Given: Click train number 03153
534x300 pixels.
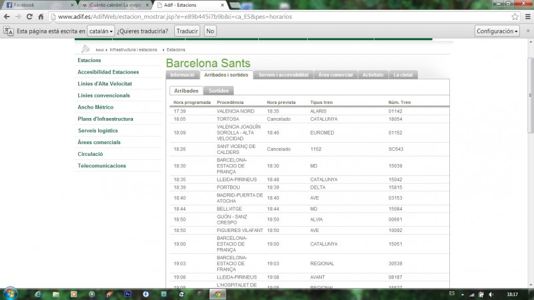Looking at the screenshot, I should 395,198.
